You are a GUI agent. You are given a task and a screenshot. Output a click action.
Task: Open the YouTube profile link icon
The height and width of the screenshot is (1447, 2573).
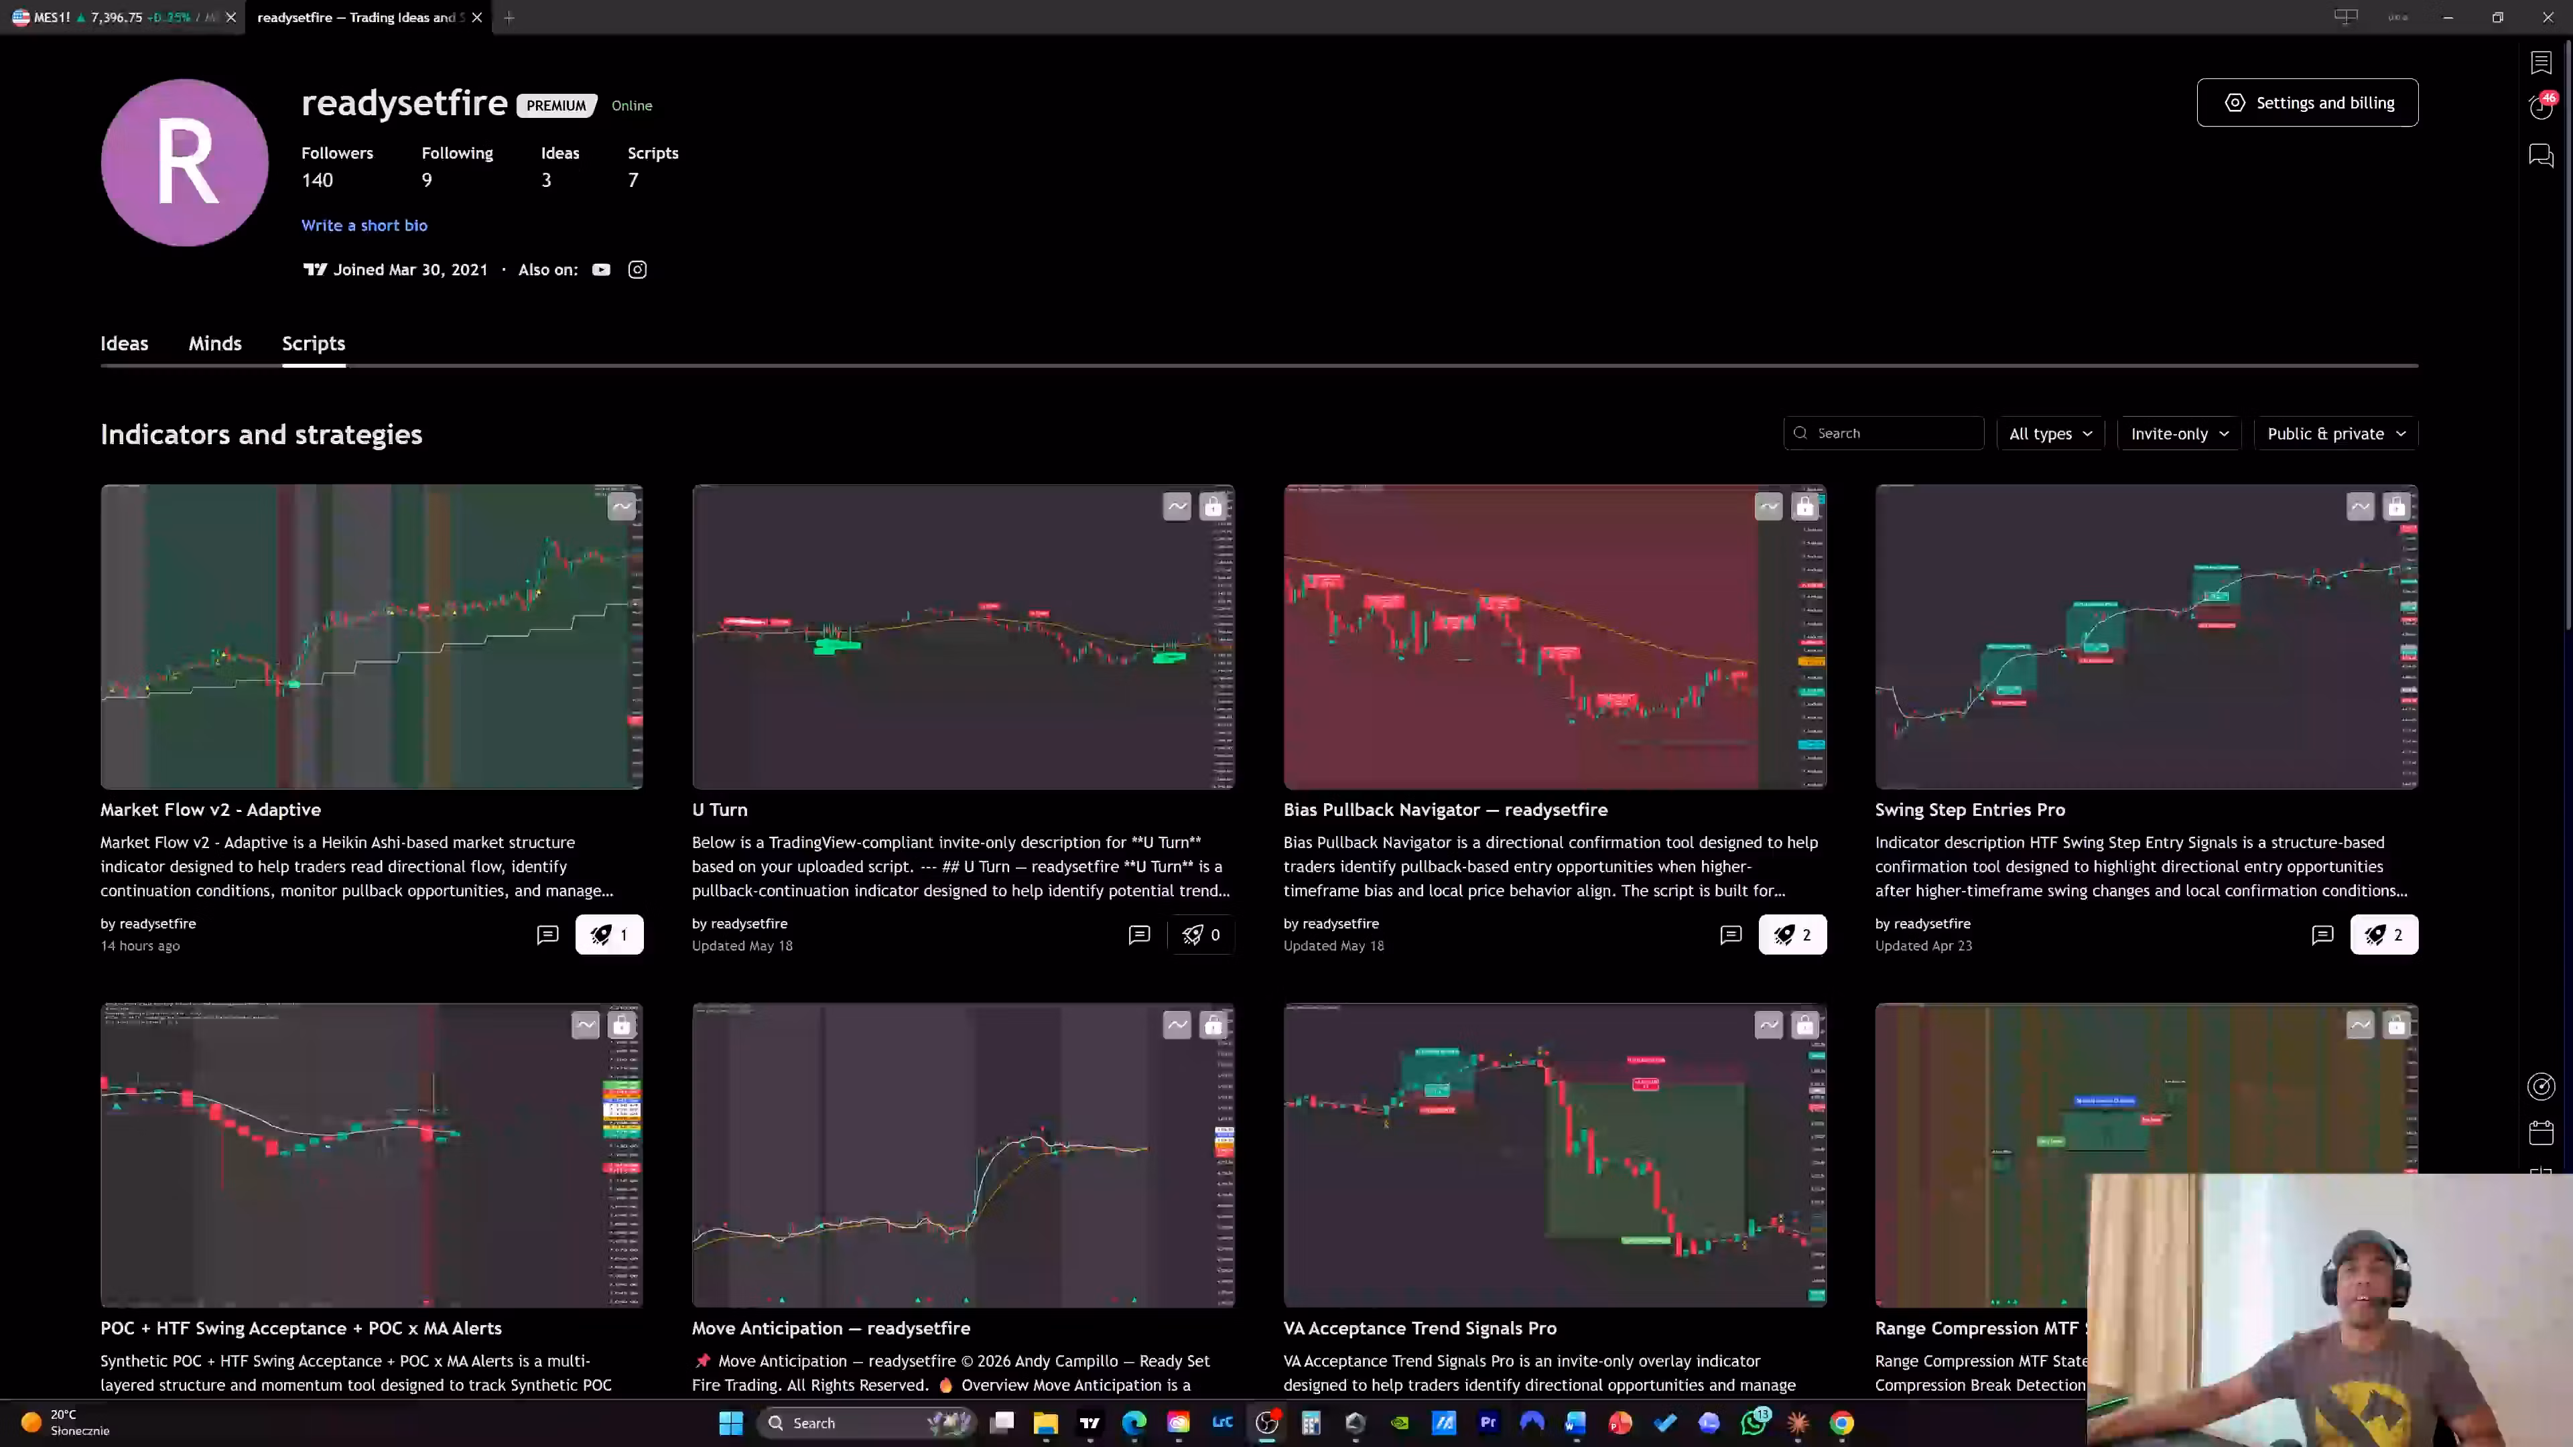(600, 269)
